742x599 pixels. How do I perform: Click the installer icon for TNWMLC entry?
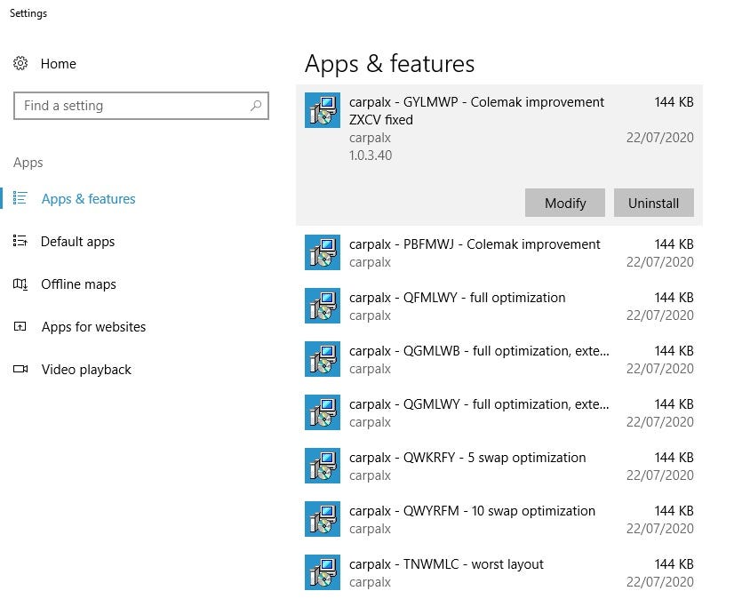pyautogui.click(x=322, y=572)
